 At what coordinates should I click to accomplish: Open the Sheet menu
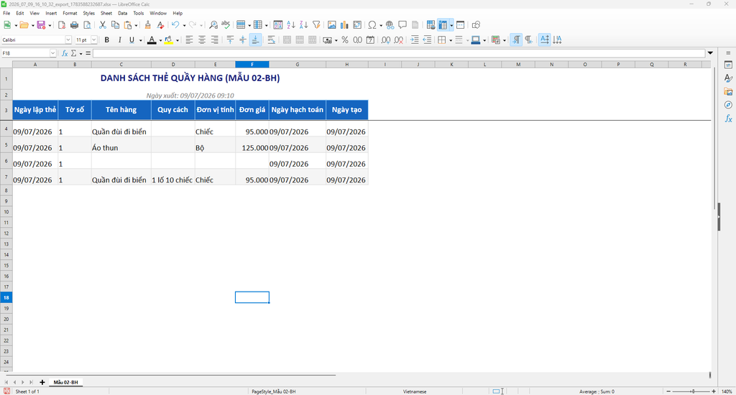[x=106, y=13]
